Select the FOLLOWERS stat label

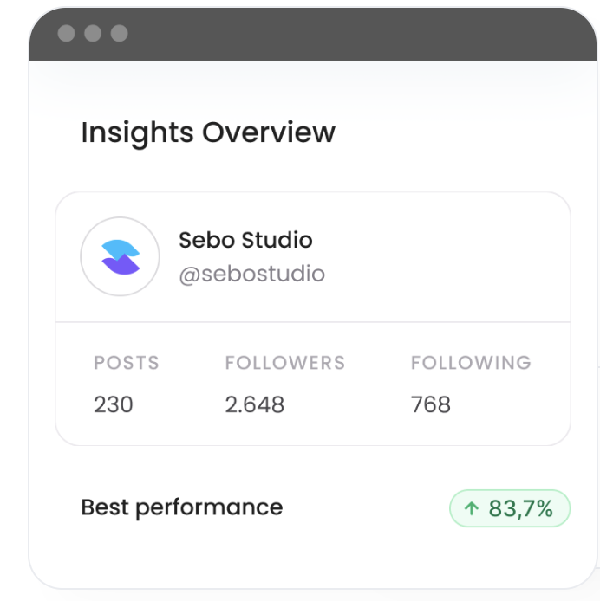coord(284,363)
